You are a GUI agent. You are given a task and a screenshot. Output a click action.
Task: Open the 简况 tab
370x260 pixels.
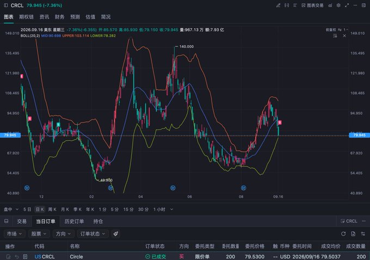pos(106,17)
